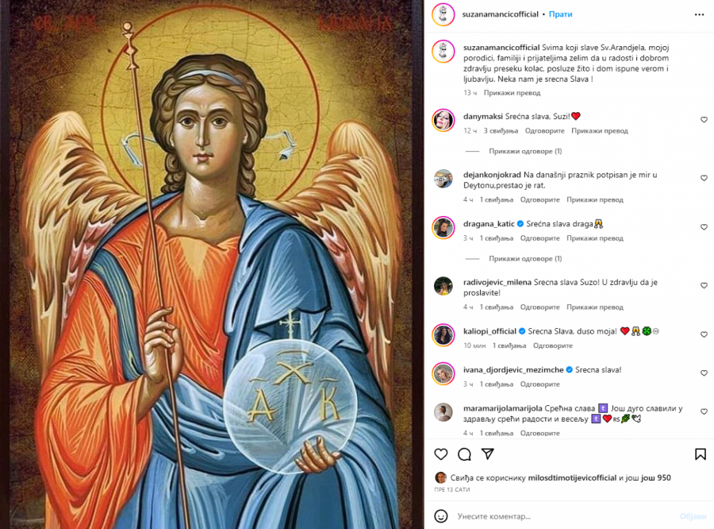Open the three-dot more options menu
The height and width of the screenshot is (529, 714).
(x=700, y=14)
